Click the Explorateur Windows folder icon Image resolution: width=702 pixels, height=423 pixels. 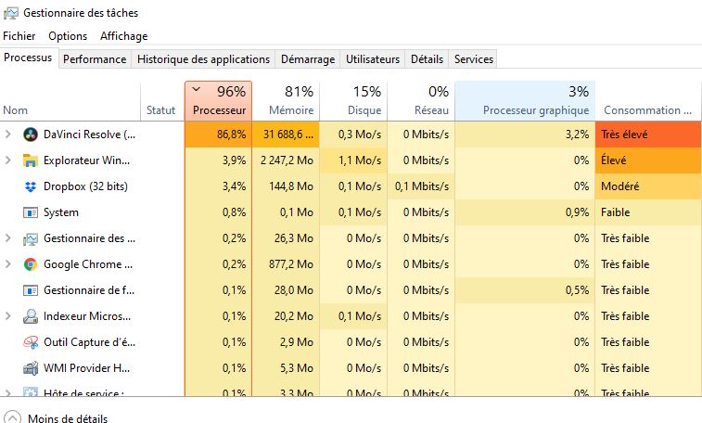pos(30,160)
